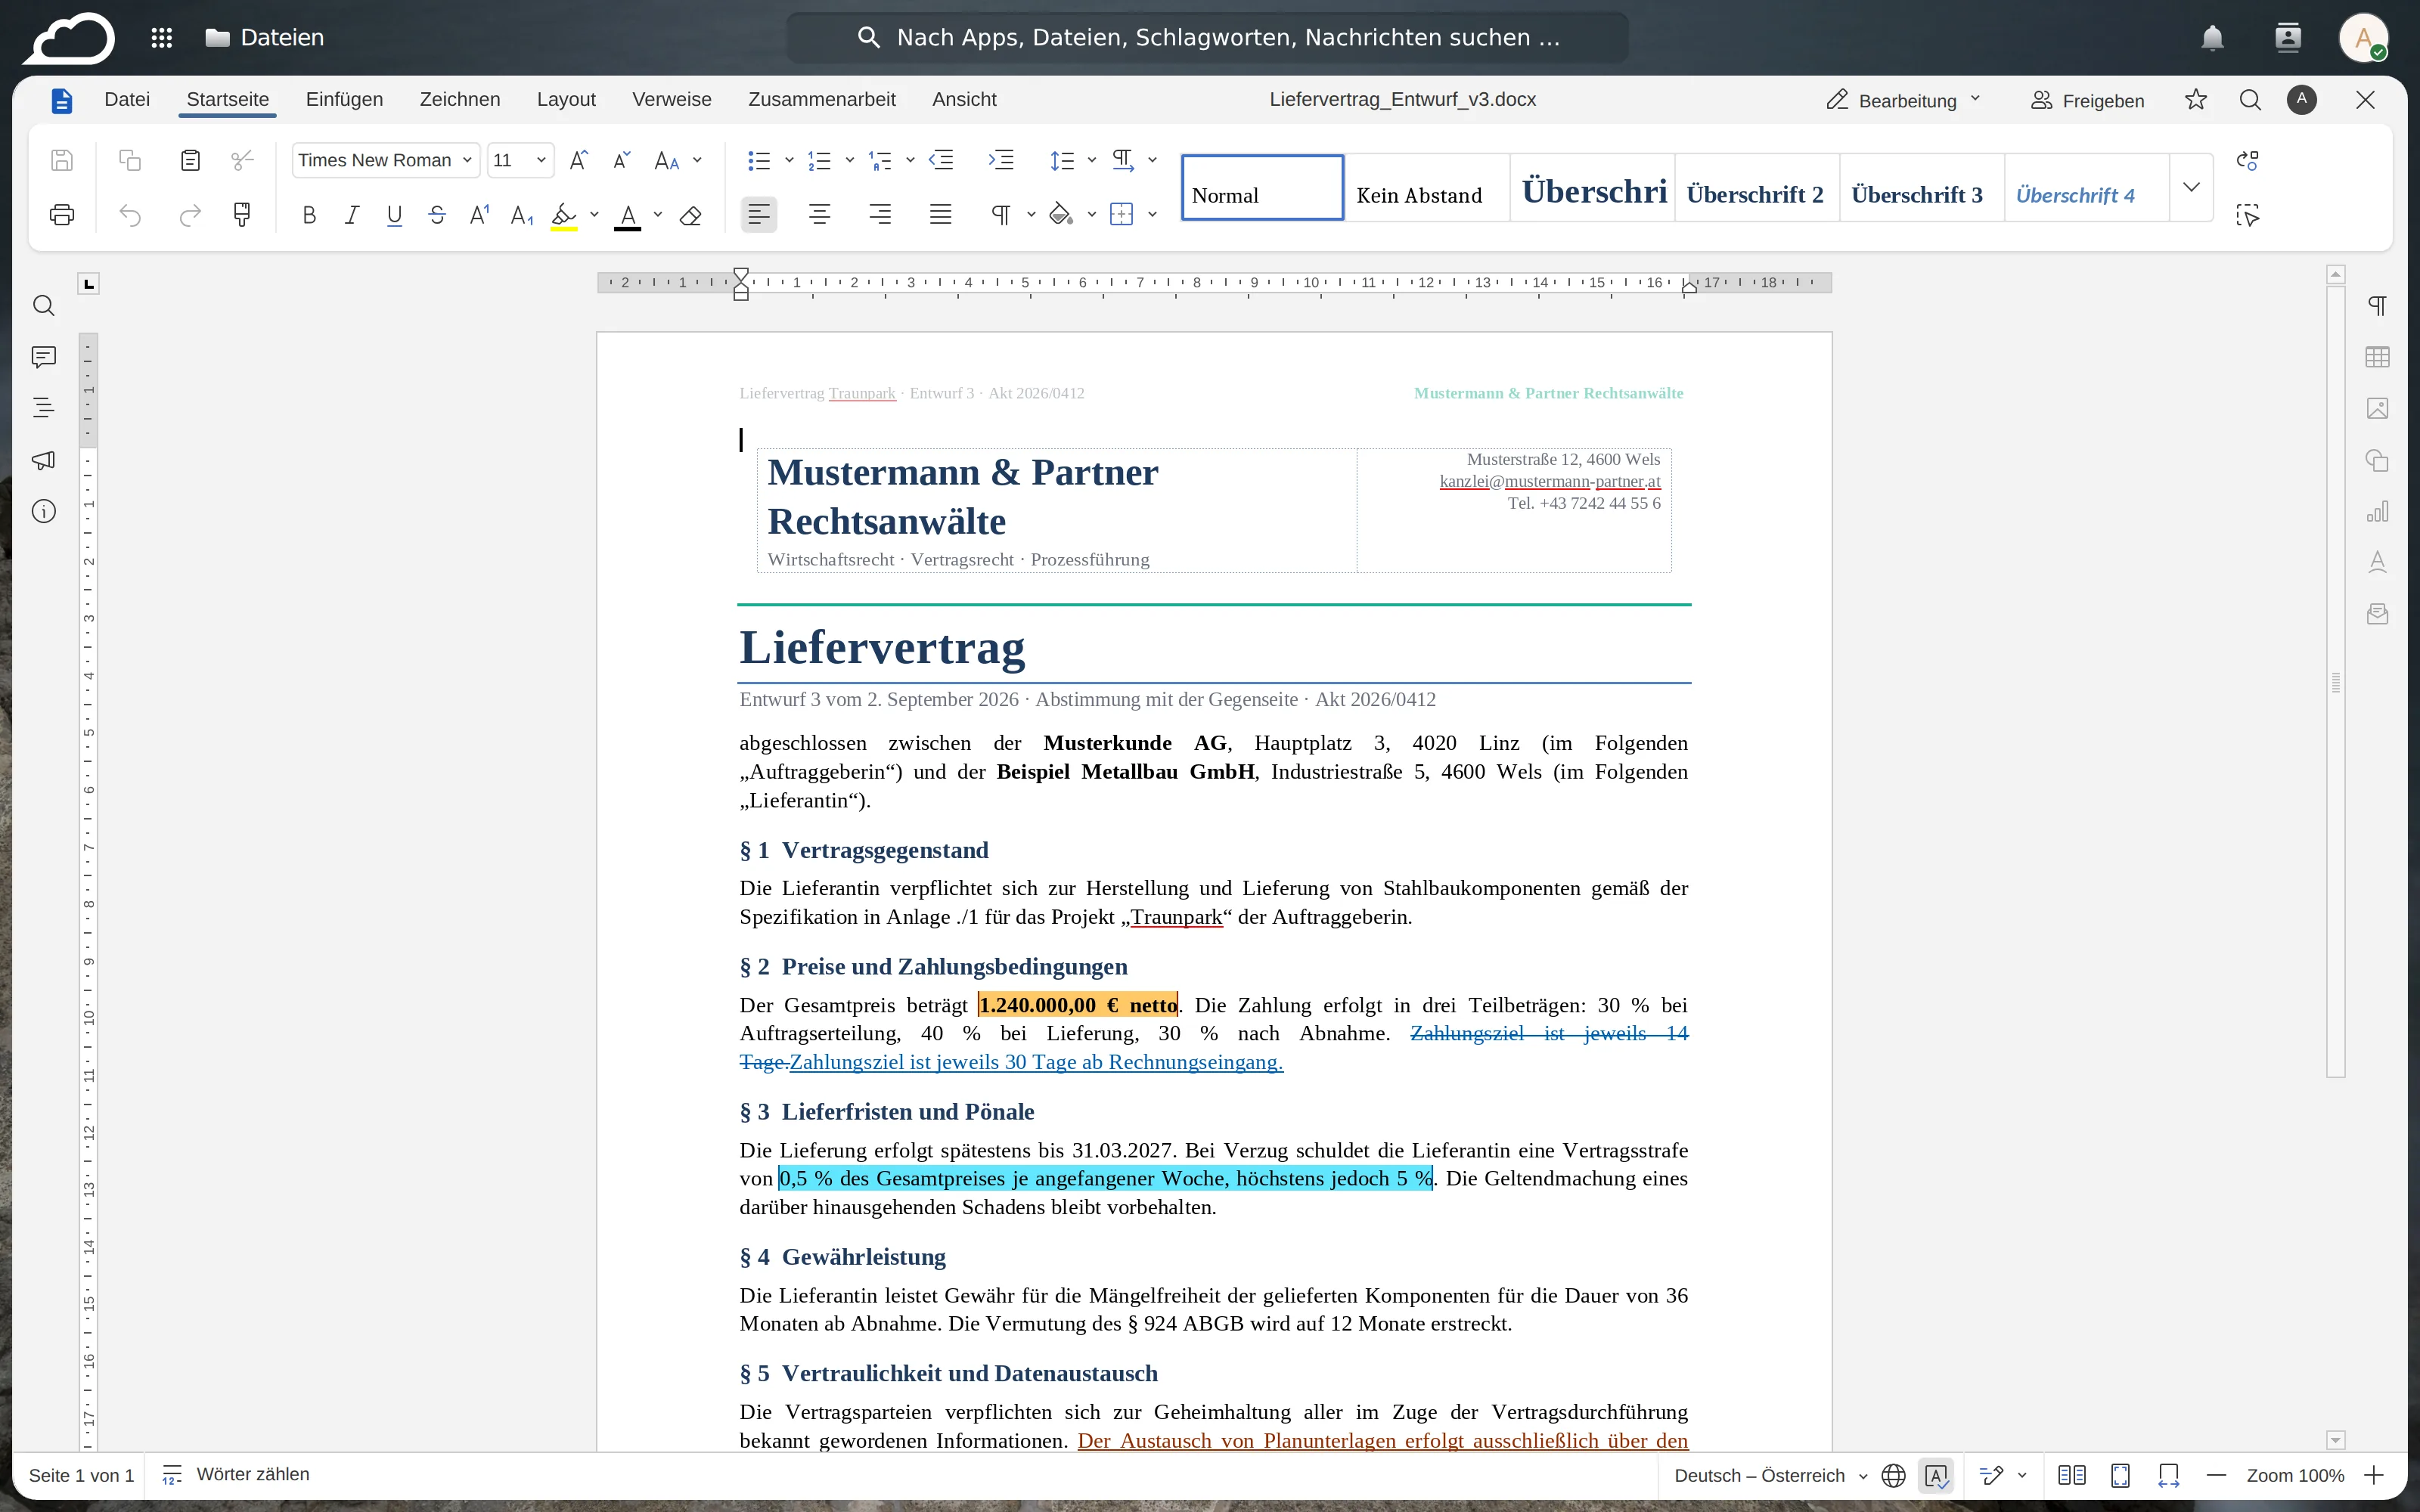
Task: Click the Redo arrow icon
Action: coord(190,215)
